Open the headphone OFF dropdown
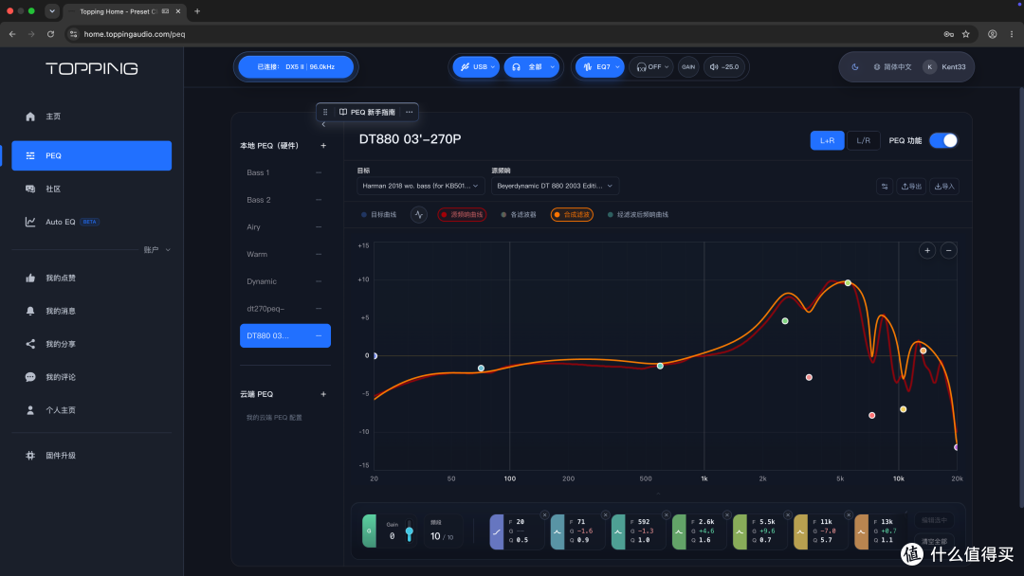The image size is (1024, 576). pyautogui.click(x=651, y=66)
